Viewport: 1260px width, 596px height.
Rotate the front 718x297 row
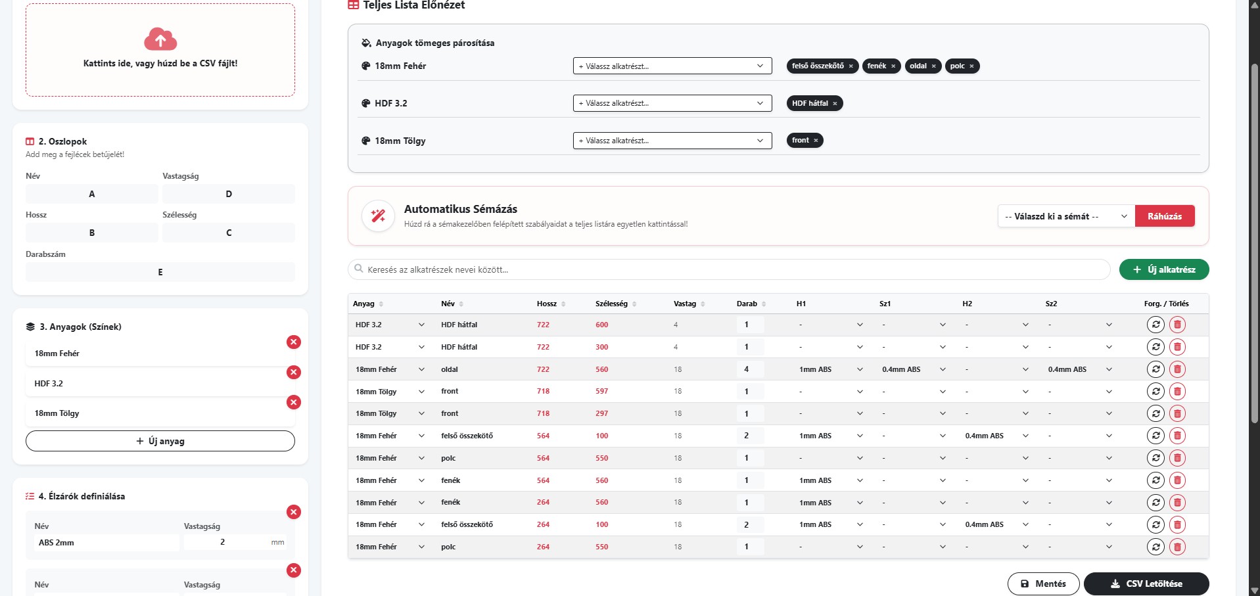[x=1155, y=413]
